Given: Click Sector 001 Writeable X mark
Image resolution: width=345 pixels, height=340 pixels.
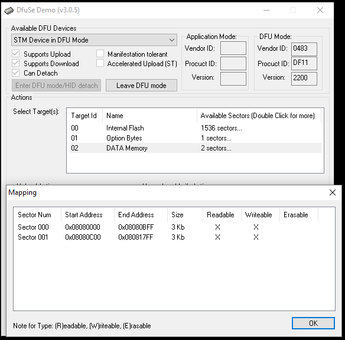Looking at the screenshot, I should 256,237.
